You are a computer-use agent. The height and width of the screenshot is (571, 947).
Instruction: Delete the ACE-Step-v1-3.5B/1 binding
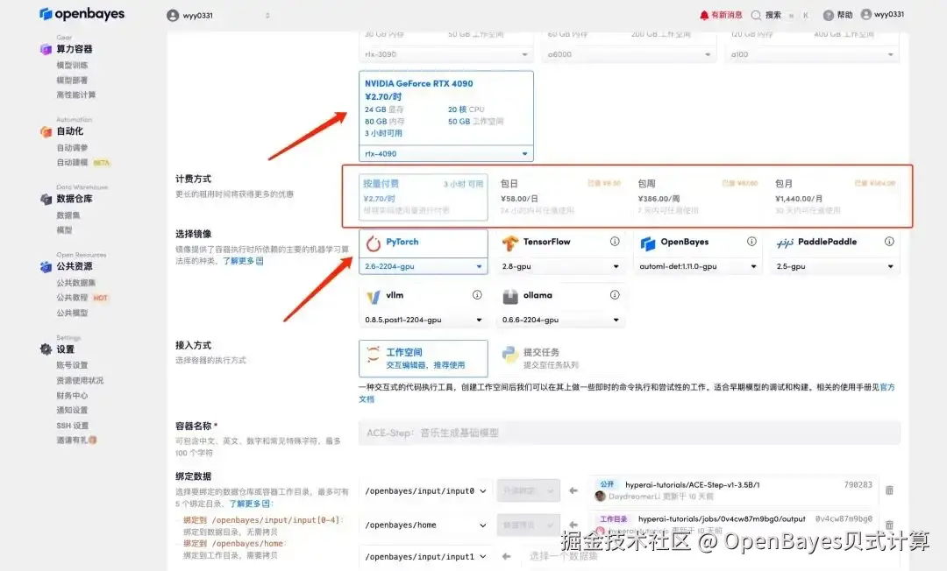pyautogui.click(x=889, y=490)
